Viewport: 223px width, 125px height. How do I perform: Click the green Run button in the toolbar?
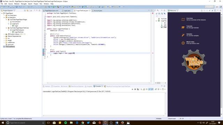[x=53, y=7]
